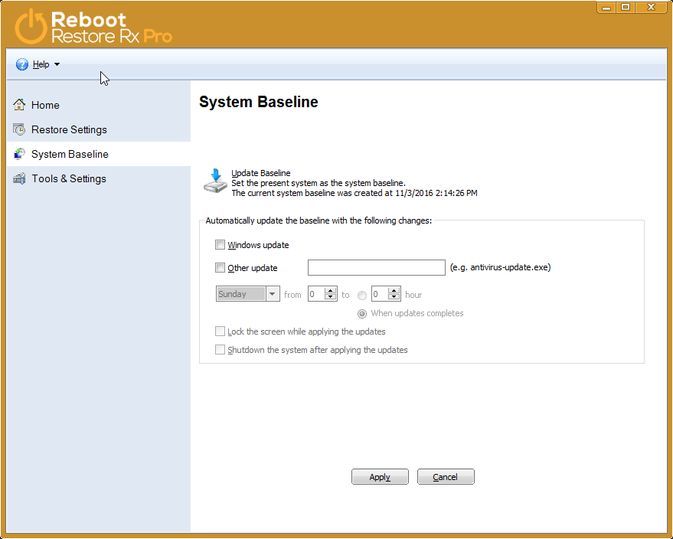This screenshot has height=539, width=673.
Task: Open the Sunday day dropdown
Action: click(273, 294)
